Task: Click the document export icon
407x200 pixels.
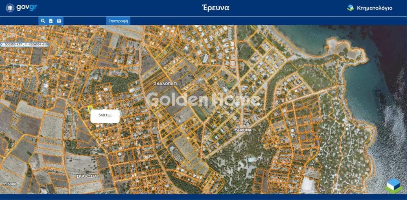Action: (x=51, y=21)
